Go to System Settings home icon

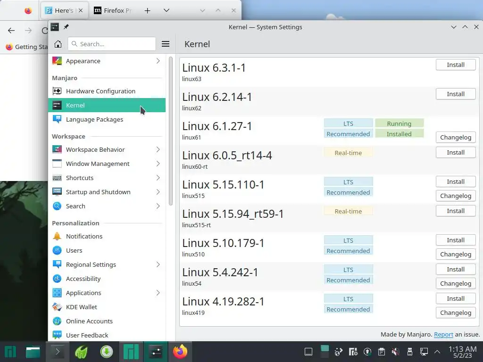[x=58, y=44]
